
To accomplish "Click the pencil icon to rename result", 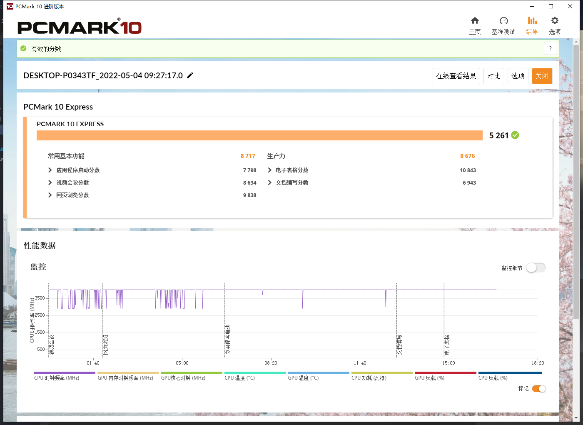I will pyautogui.click(x=190, y=75).
